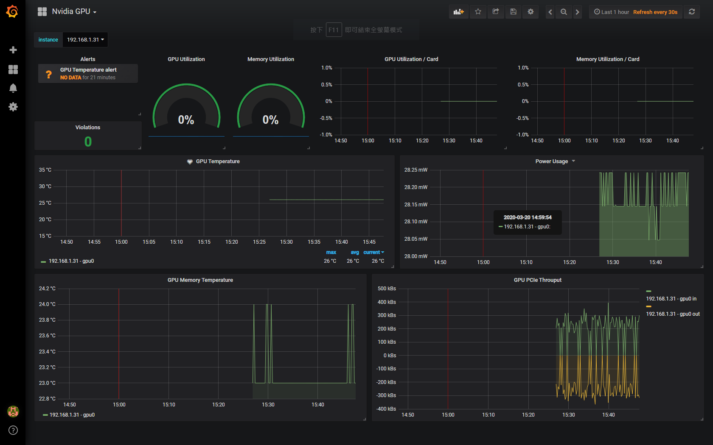Click the Share dashboard icon
Image resolution: width=713 pixels, height=445 pixels.
tap(496, 12)
